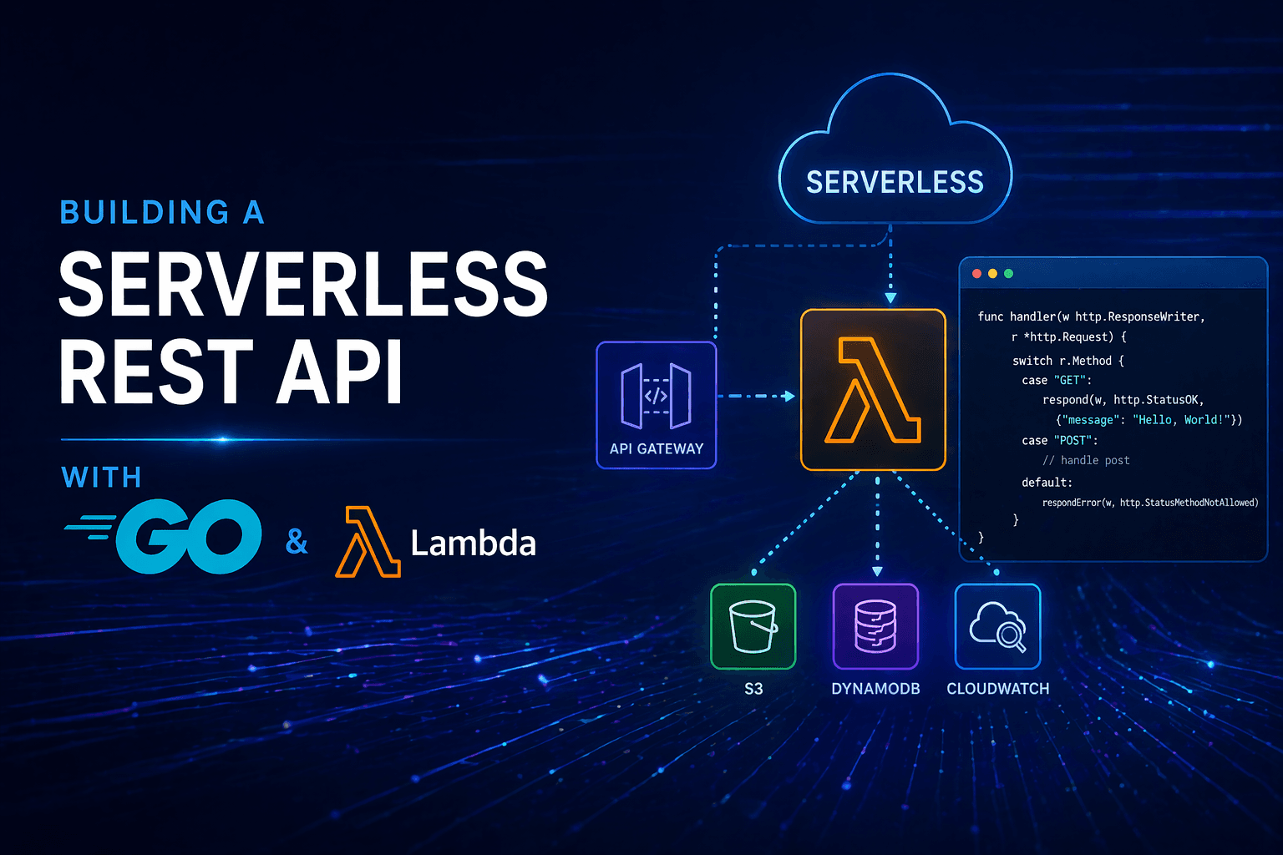Click the 'BUILDING A' heading text
The image size is (1283, 855).
[x=162, y=212]
